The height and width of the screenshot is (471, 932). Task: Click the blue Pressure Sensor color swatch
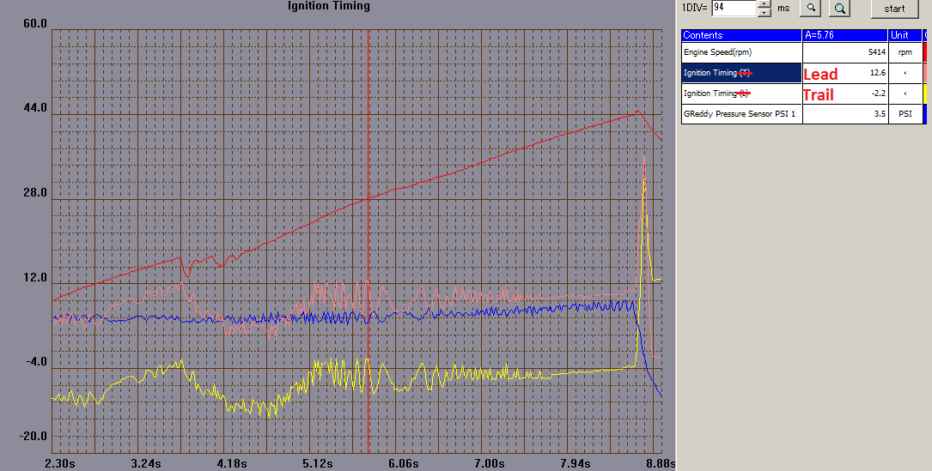point(923,113)
